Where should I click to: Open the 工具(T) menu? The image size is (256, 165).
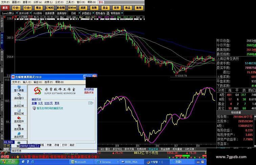[x=70, y=2]
